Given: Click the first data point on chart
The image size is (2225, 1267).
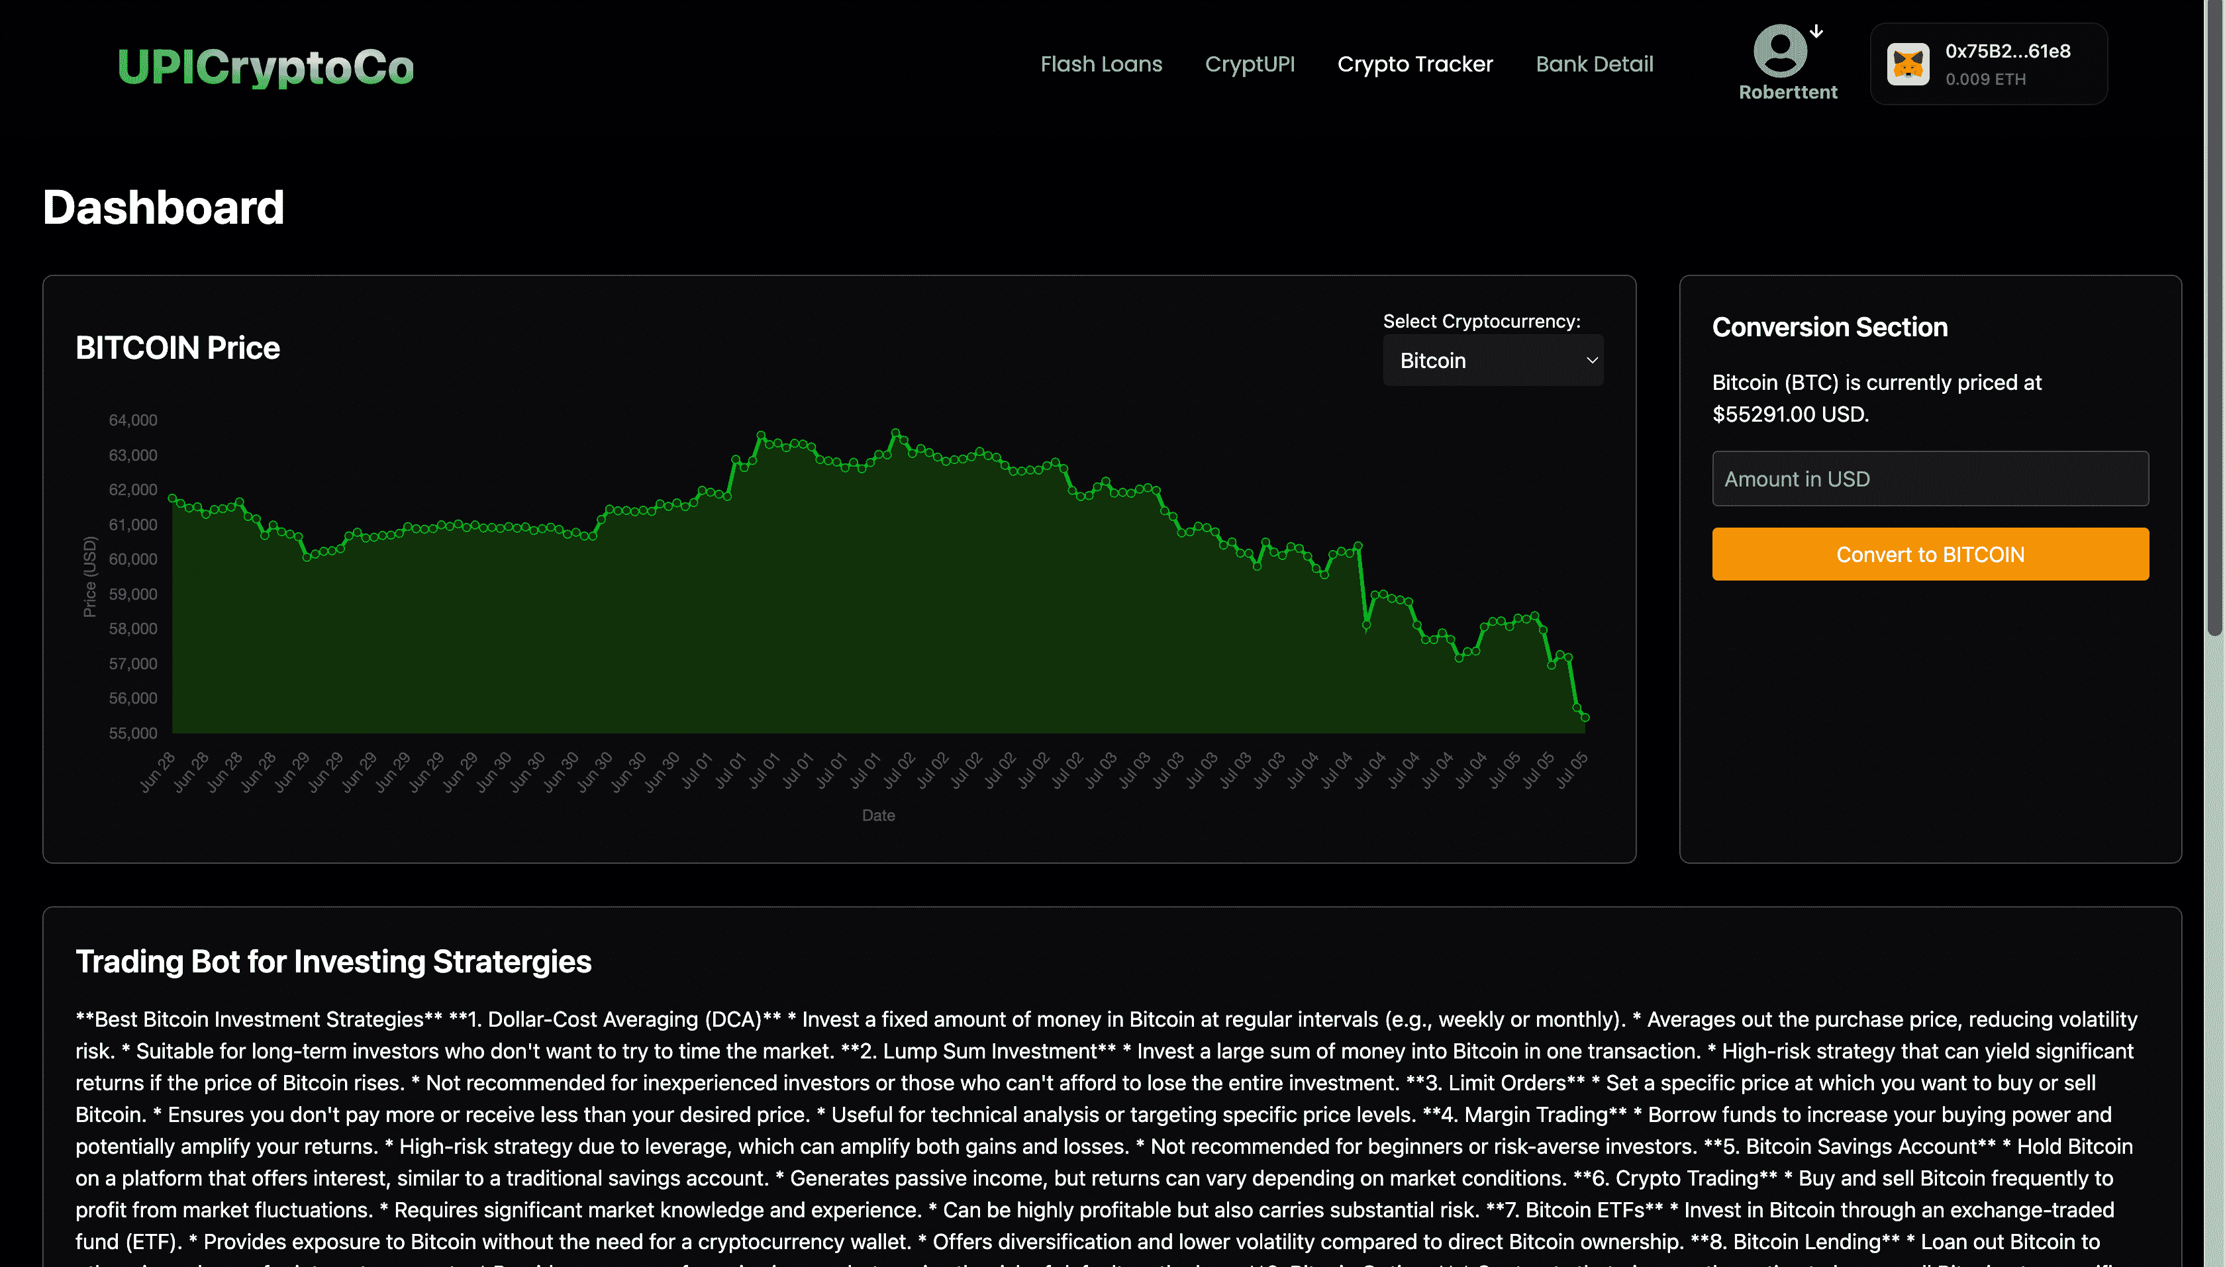Looking at the screenshot, I should coord(172,498).
